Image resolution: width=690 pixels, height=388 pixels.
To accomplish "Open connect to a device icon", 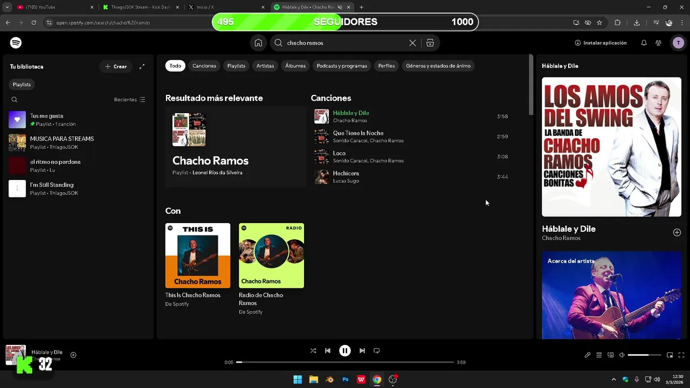I will [x=611, y=355].
